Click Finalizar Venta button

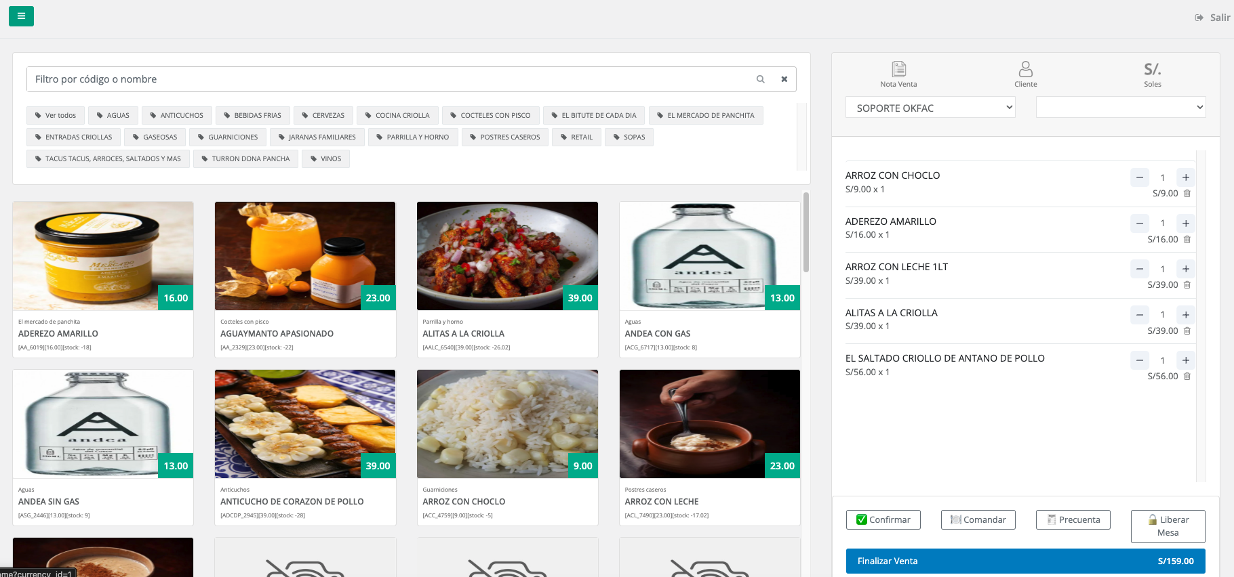(x=1024, y=561)
